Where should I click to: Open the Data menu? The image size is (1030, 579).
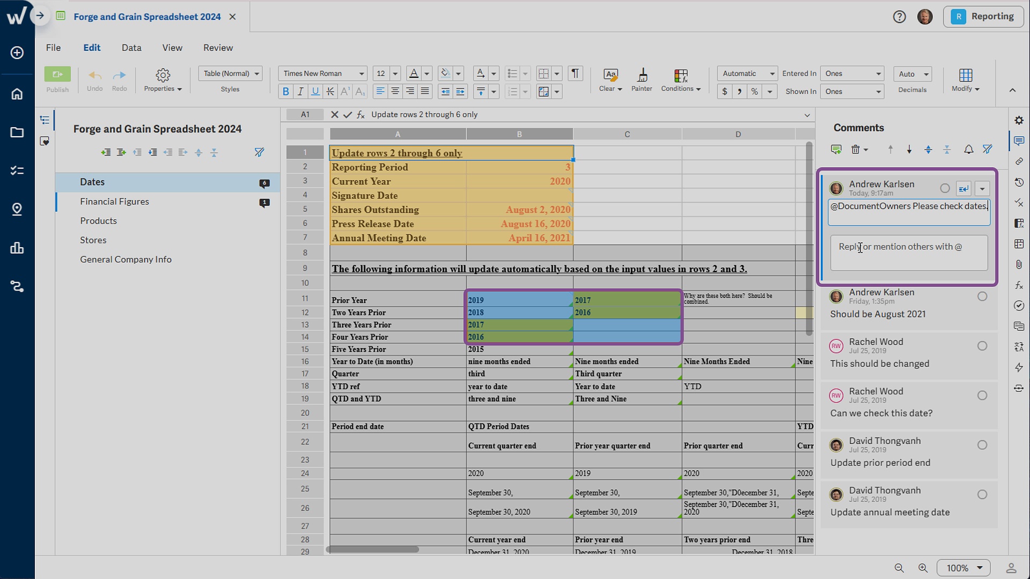[131, 48]
